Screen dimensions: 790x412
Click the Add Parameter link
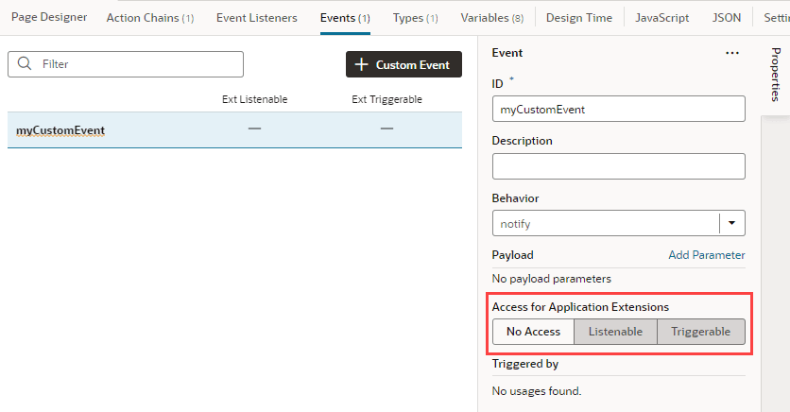[x=706, y=255]
